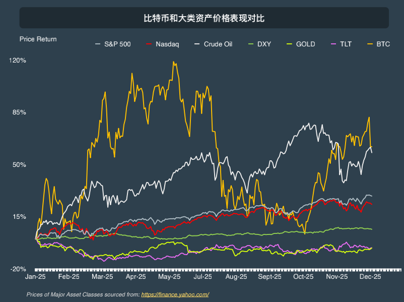Toggle the S&P 500 legend entry
The image size is (404, 302).
pyautogui.click(x=113, y=44)
